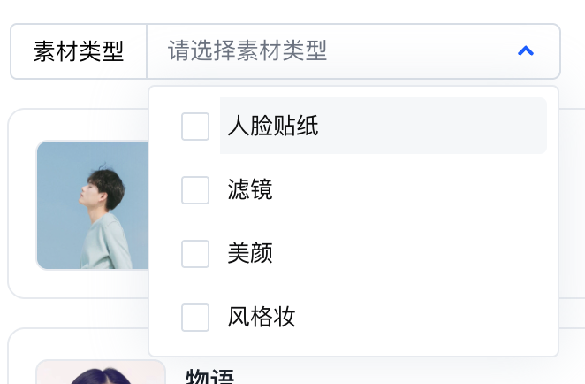
Task: Choose the 滤镜 option label
Action: pyautogui.click(x=250, y=190)
